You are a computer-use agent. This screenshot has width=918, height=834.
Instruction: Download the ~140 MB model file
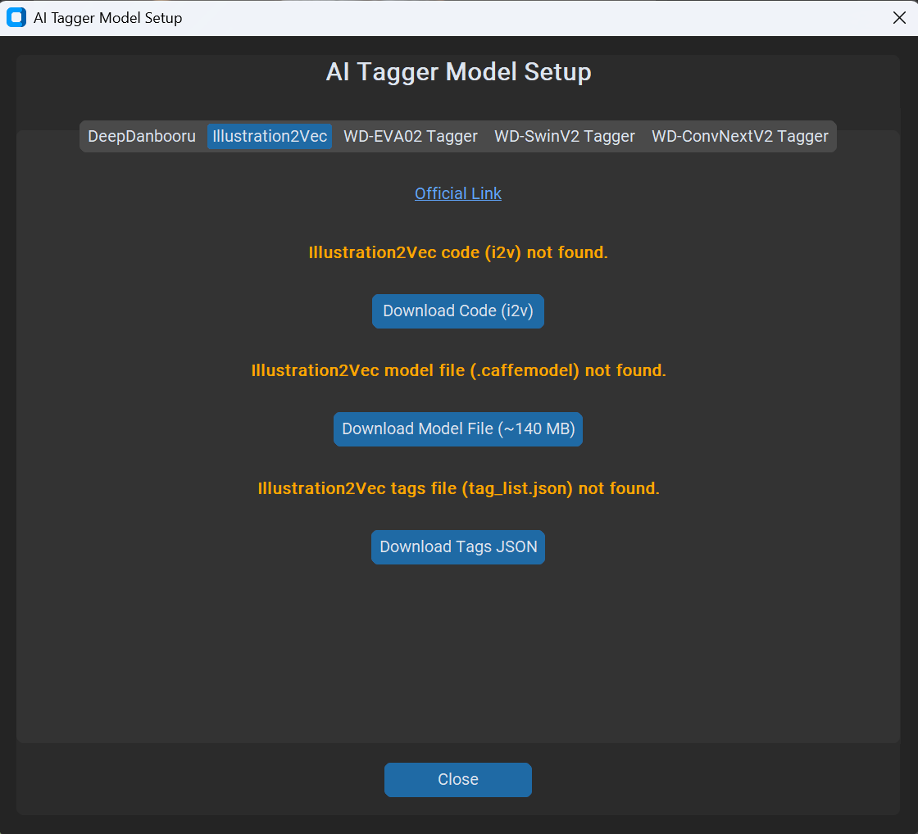pos(458,429)
